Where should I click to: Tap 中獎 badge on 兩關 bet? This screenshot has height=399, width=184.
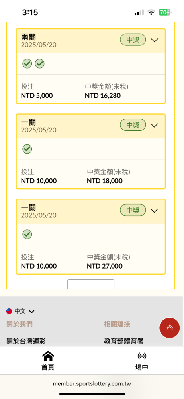[x=133, y=40]
